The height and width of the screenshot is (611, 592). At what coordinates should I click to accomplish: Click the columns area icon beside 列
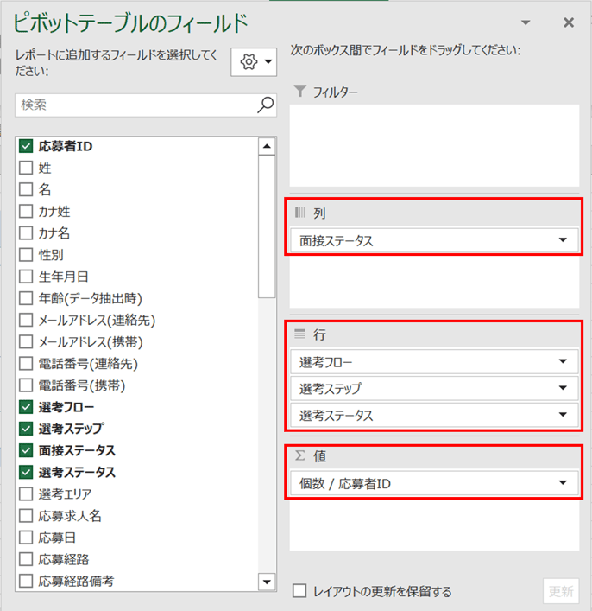(x=300, y=213)
